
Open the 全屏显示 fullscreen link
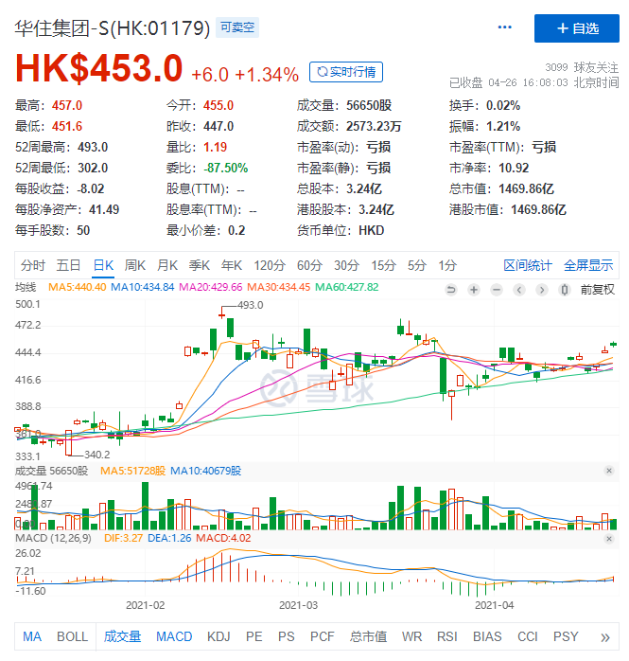click(x=588, y=265)
